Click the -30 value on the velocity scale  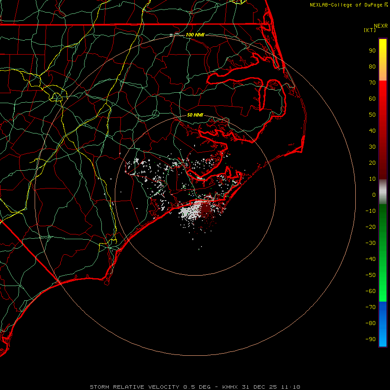tap(370, 243)
